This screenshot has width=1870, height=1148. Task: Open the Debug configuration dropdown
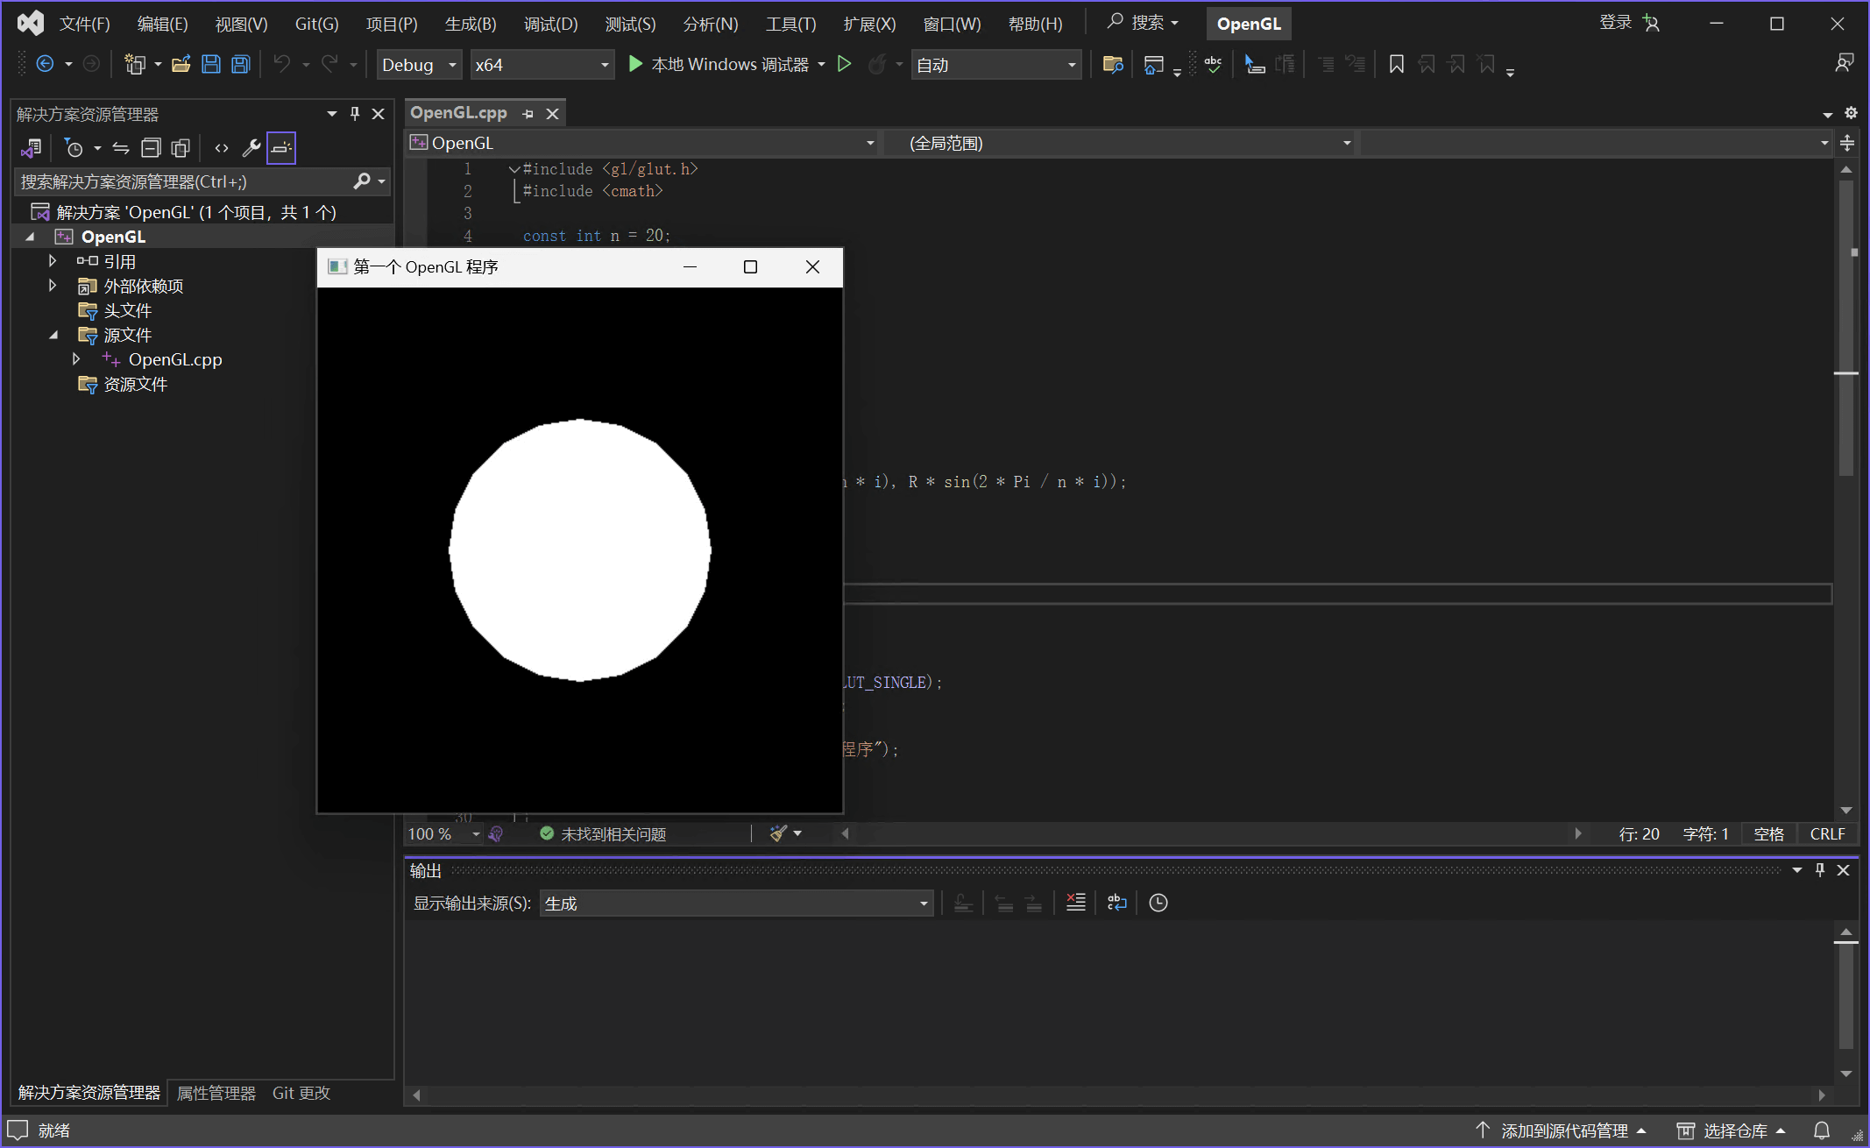click(x=419, y=65)
